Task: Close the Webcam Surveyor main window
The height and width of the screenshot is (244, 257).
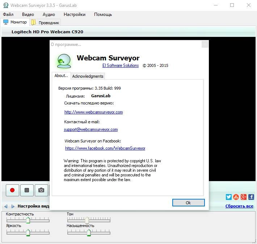Action: tap(249, 5)
